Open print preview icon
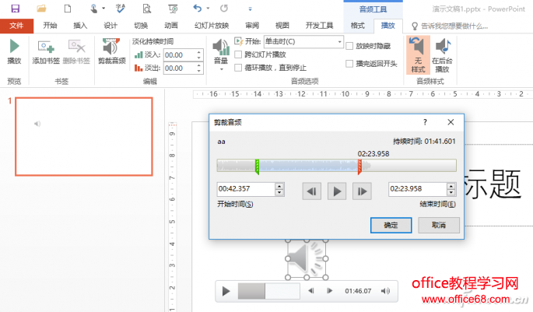 click(147, 9)
